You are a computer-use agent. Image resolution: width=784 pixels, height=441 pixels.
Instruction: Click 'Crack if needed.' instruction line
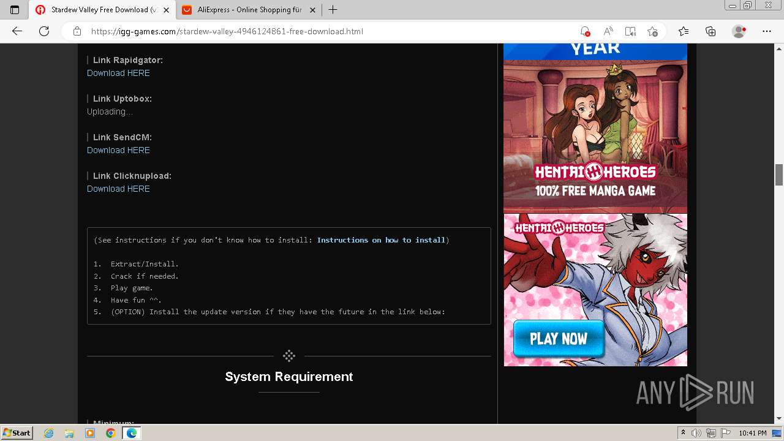[145, 276]
